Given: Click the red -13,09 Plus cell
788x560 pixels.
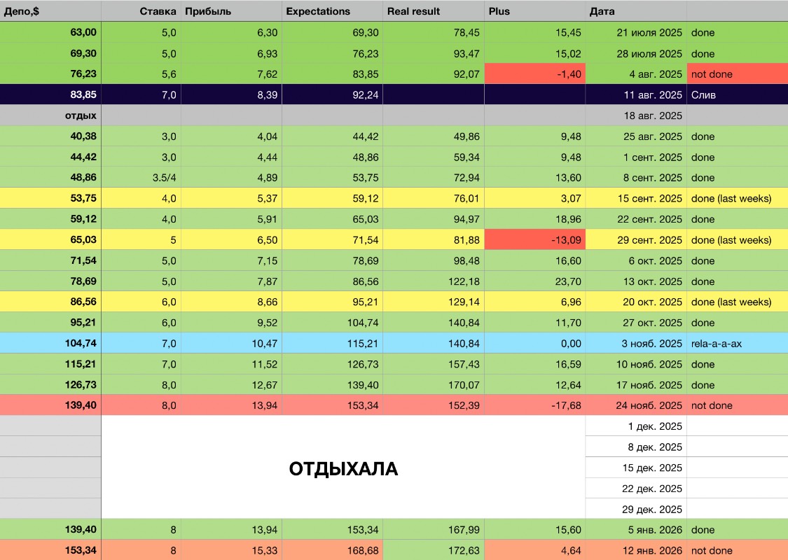Looking at the screenshot, I should (534, 240).
